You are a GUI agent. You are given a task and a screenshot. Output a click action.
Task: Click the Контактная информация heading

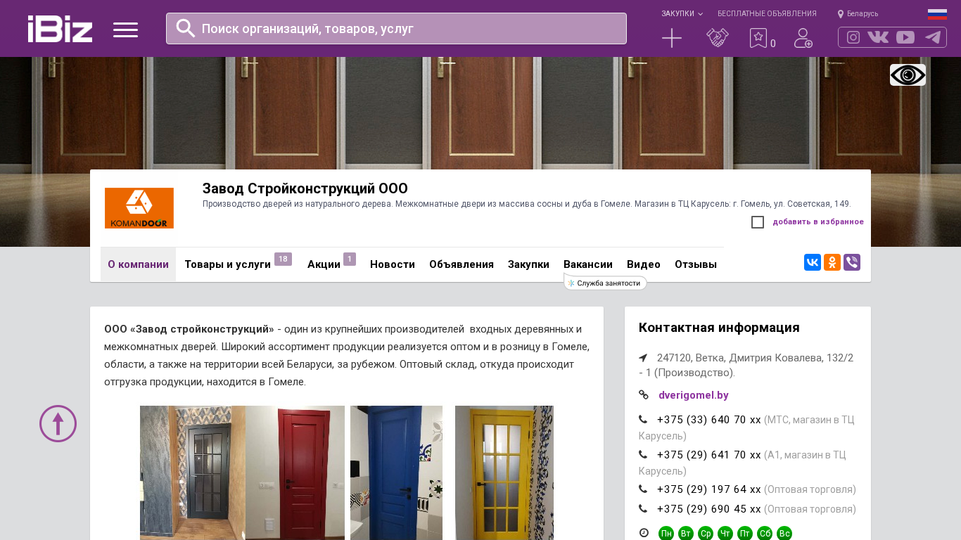[719, 328]
